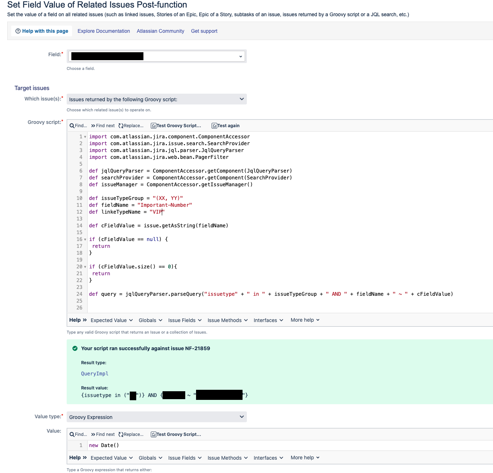493x473 pixels.
Task: Open Replace in the Groovy script editor toolbar
Action: [x=121, y=125]
